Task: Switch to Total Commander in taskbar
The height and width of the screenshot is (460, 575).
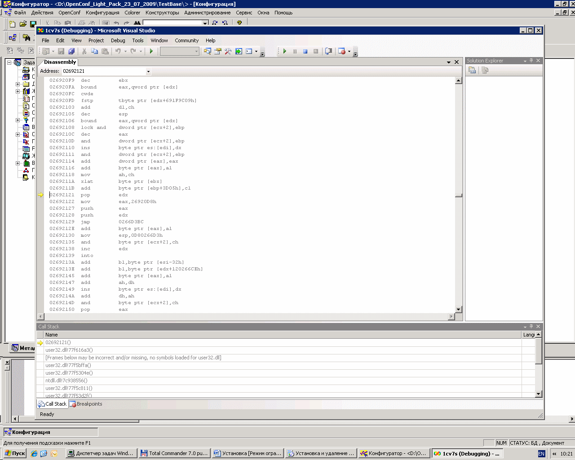Action: [x=174, y=453]
